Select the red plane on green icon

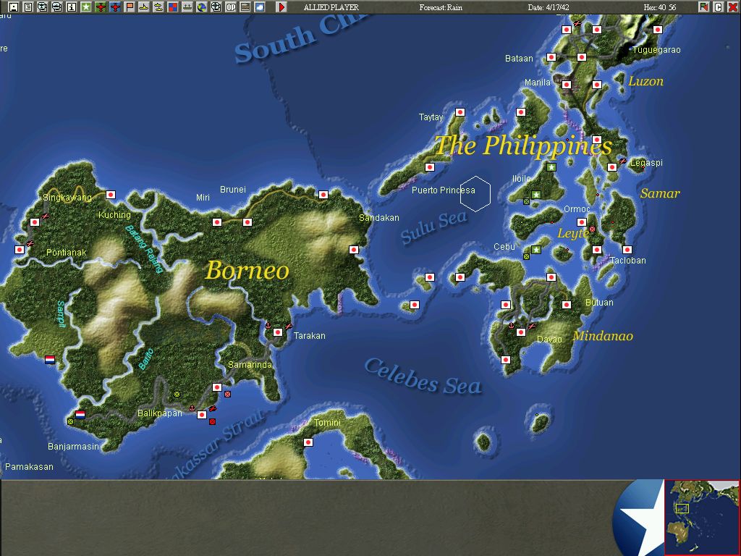pyautogui.click(x=100, y=7)
